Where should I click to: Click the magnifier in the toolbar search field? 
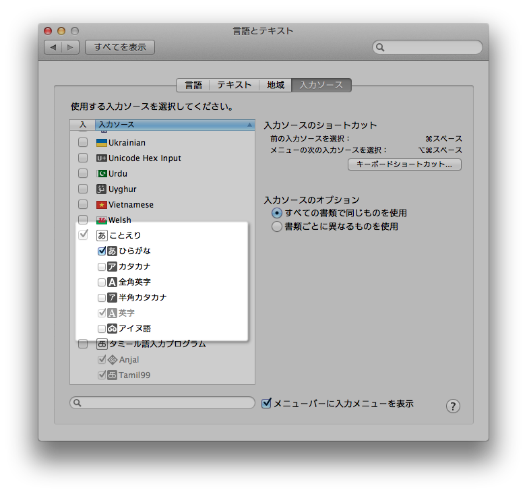(380, 47)
